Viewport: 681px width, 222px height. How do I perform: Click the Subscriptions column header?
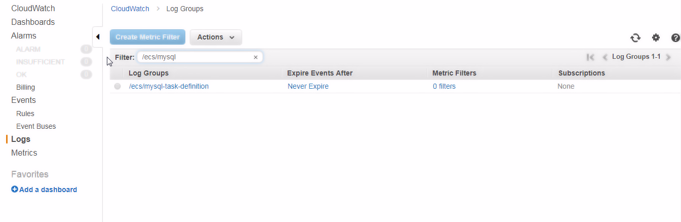tap(582, 73)
